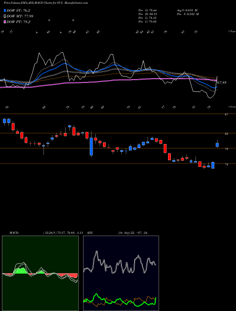
Task: Select the chart title mentioning MunafaSutra.com
Action: click(x=46, y=3)
